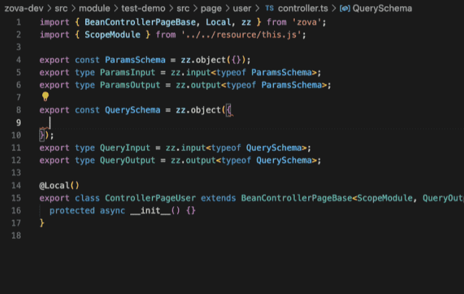Click the TS file icon in breadcrumbs
The width and height of the screenshot is (464, 294).
point(269,9)
